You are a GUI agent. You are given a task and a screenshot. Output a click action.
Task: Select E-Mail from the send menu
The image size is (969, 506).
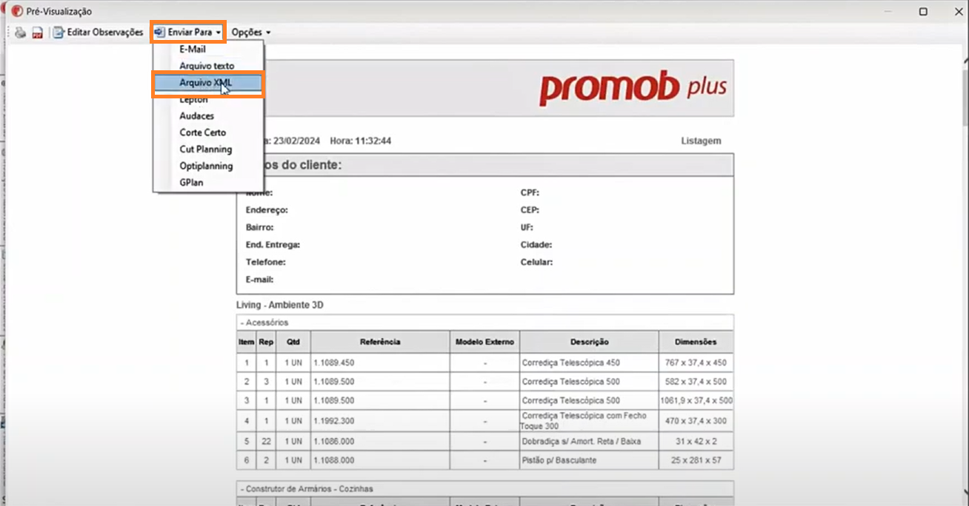coord(193,50)
